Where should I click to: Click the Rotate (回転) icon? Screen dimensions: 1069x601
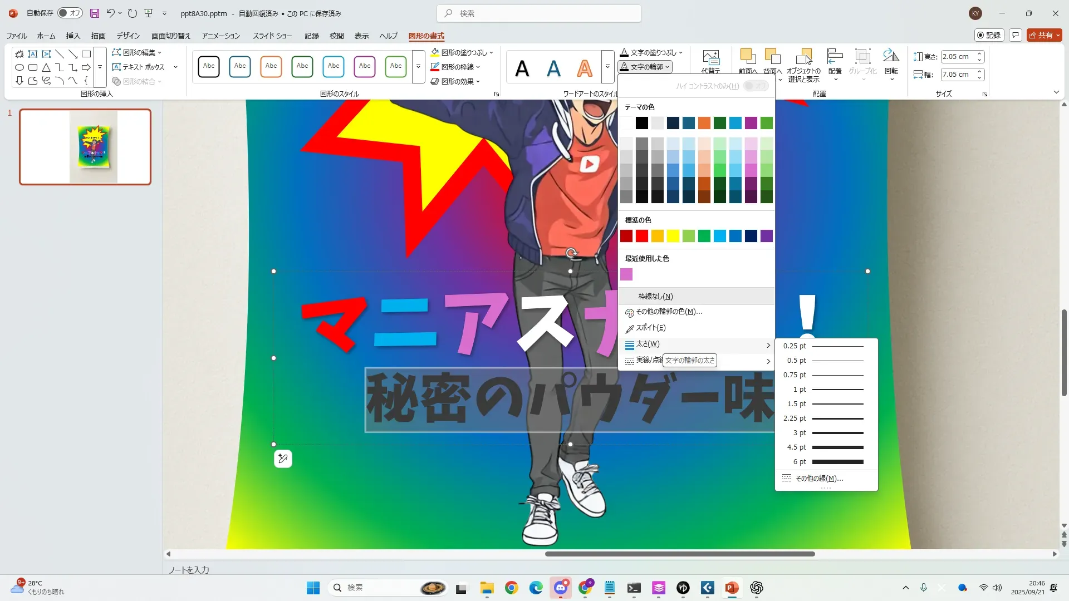tap(891, 56)
